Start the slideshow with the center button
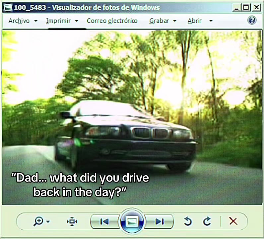 (x=132, y=221)
